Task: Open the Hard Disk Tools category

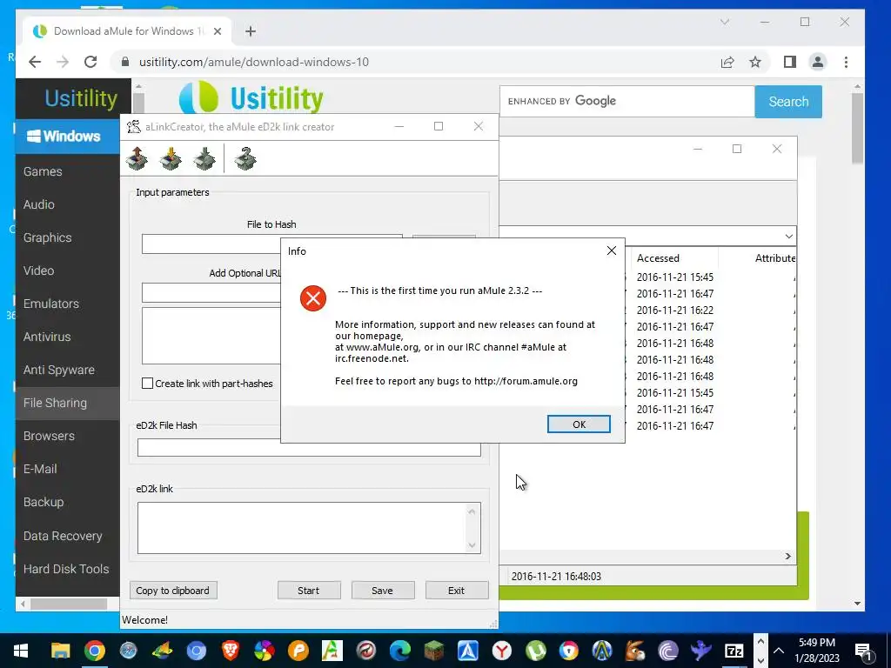Action: 66,569
